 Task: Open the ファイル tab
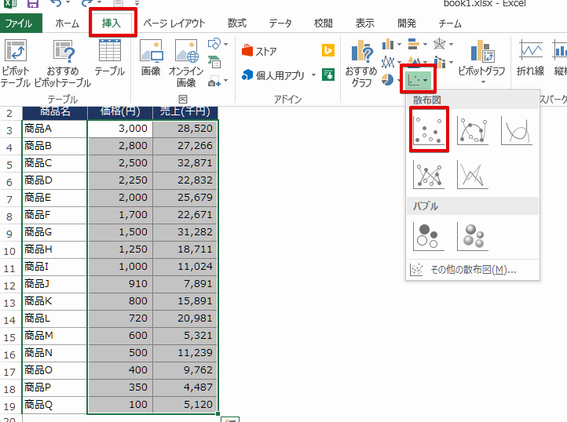20,24
